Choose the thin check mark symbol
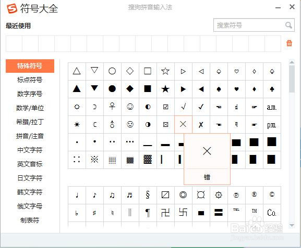This screenshot has width=301, height=248. (x=183, y=107)
